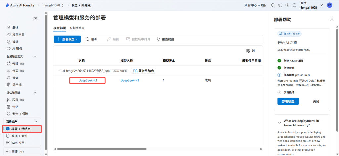Open settings gear icon in header
This screenshot has height=156, width=339.
tap(287, 5)
